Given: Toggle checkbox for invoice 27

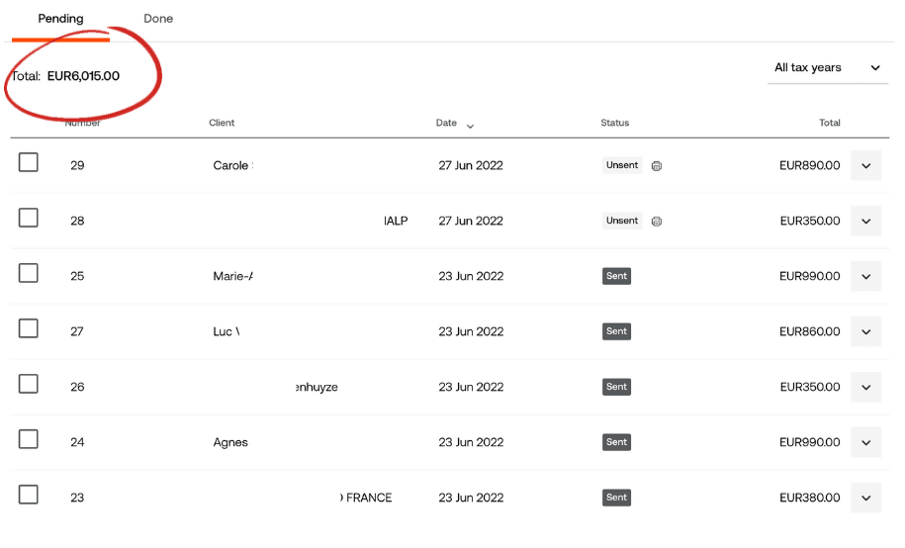Looking at the screenshot, I should coord(29,328).
